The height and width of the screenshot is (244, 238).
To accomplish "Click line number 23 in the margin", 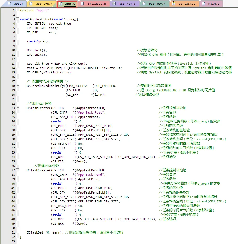I will [x=13, y=108].
